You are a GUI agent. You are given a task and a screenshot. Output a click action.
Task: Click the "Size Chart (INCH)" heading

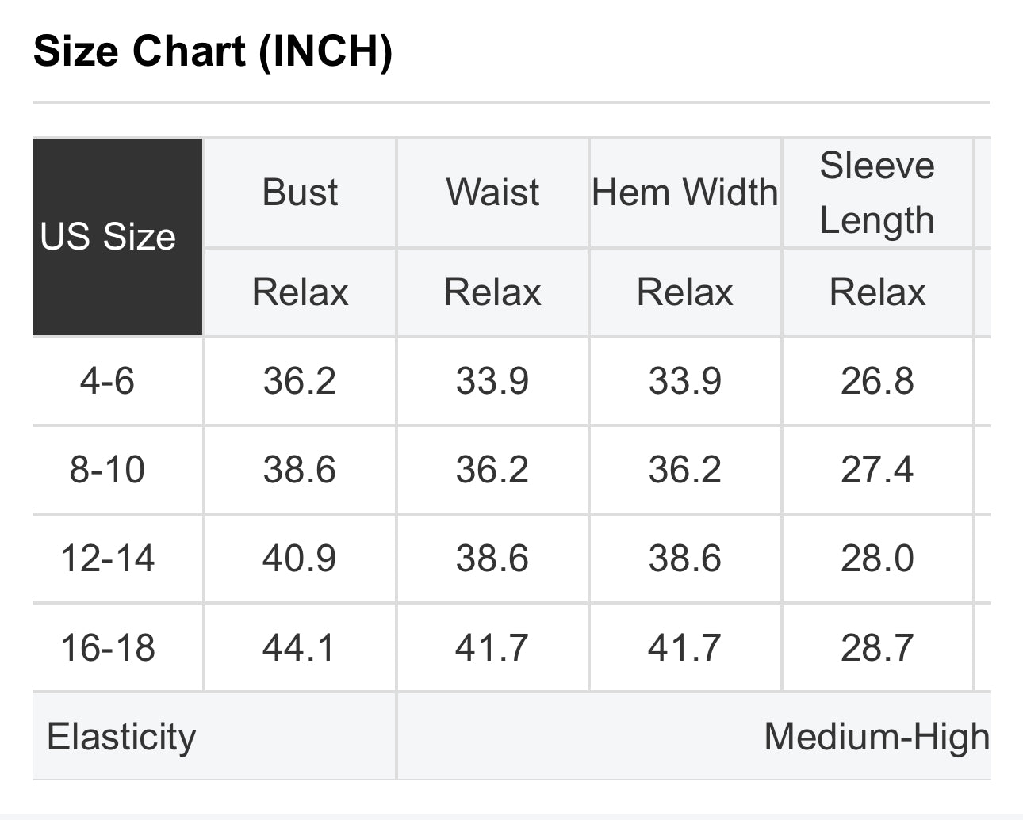click(213, 52)
